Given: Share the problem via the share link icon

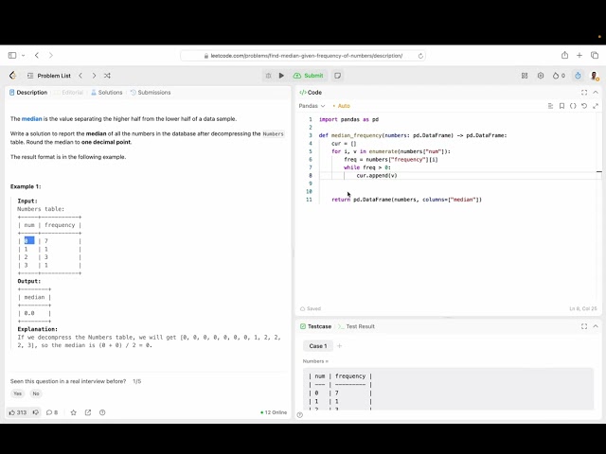Looking at the screenshot, I should pos(87,412).
